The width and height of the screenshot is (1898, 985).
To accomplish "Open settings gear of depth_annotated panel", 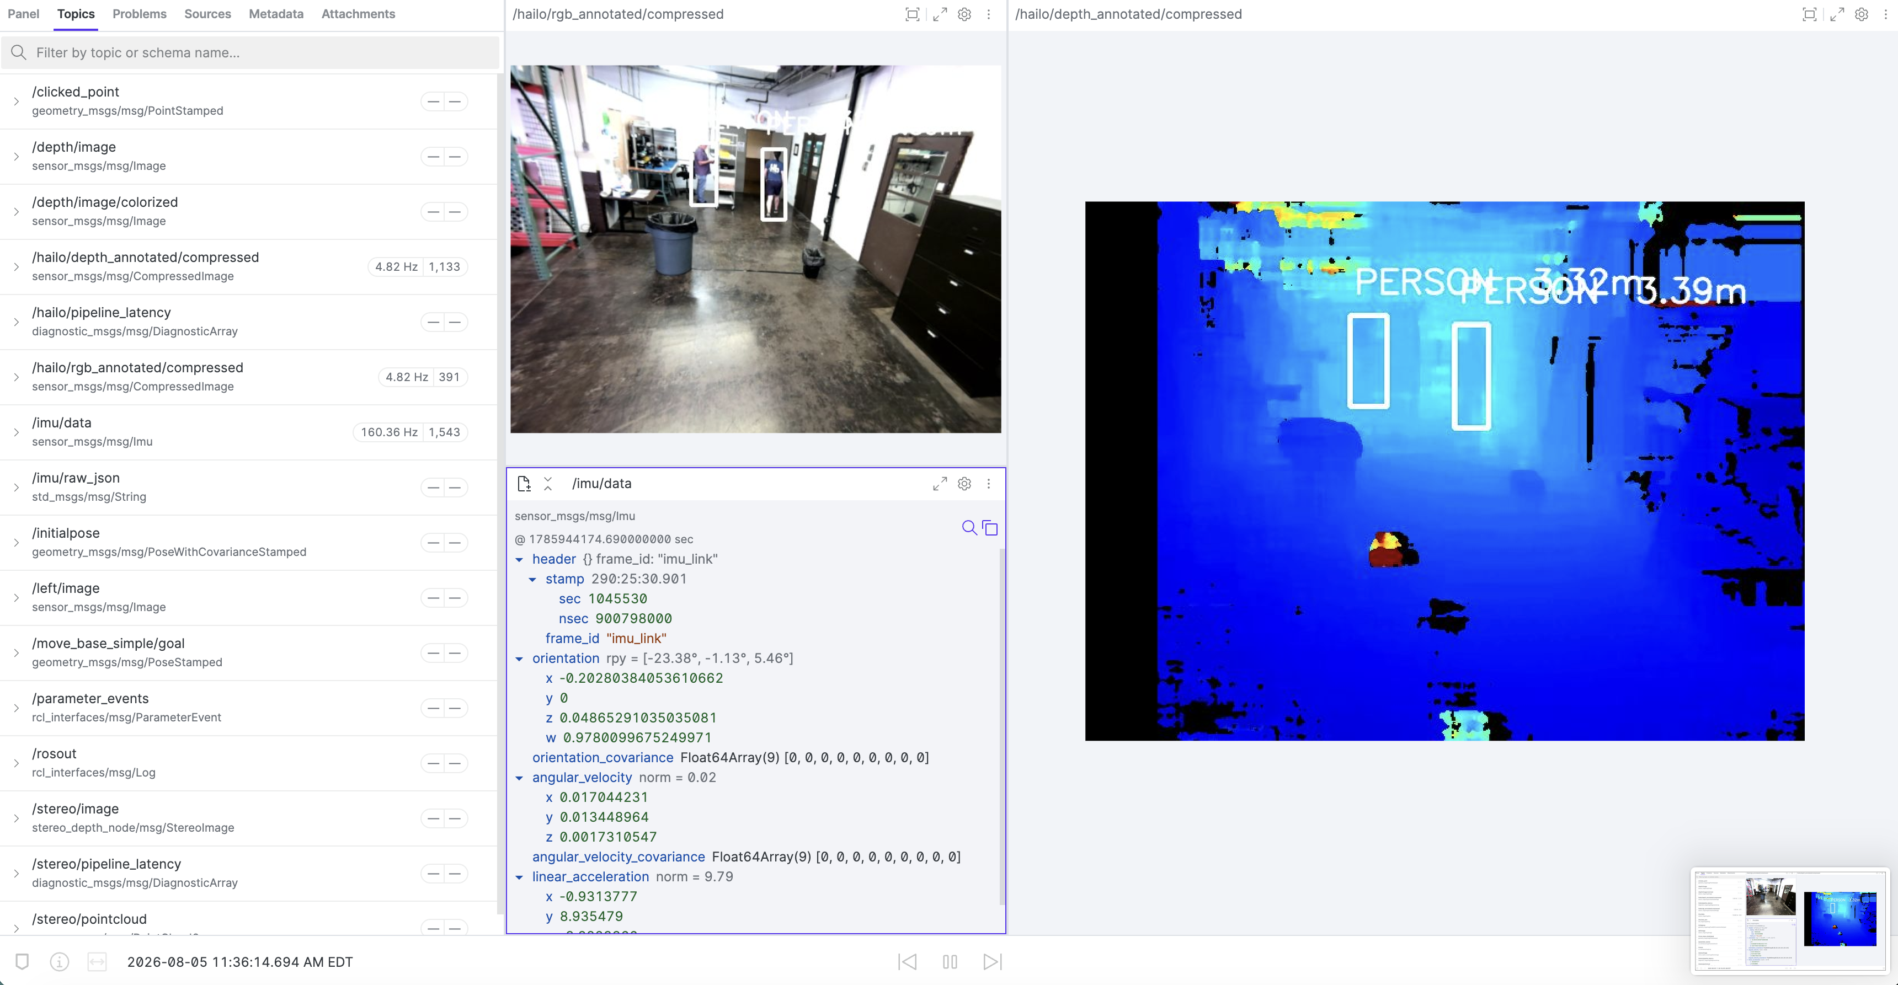I will coord(1861,14).
